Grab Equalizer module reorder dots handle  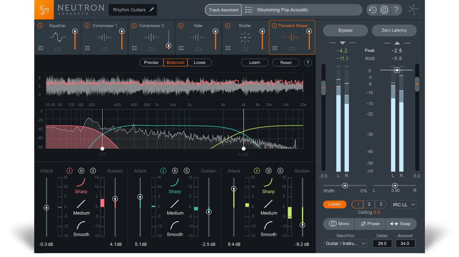point(58,49)
